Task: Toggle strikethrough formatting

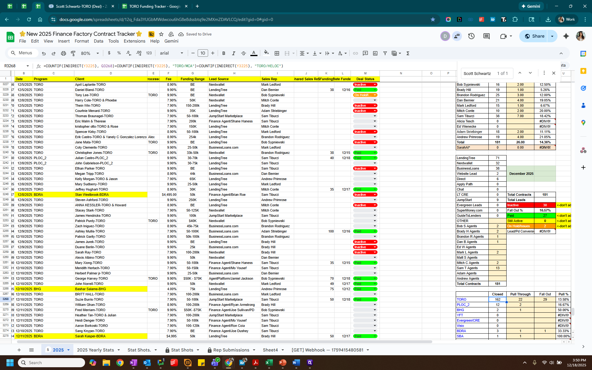Action: (x=243, y=53)
